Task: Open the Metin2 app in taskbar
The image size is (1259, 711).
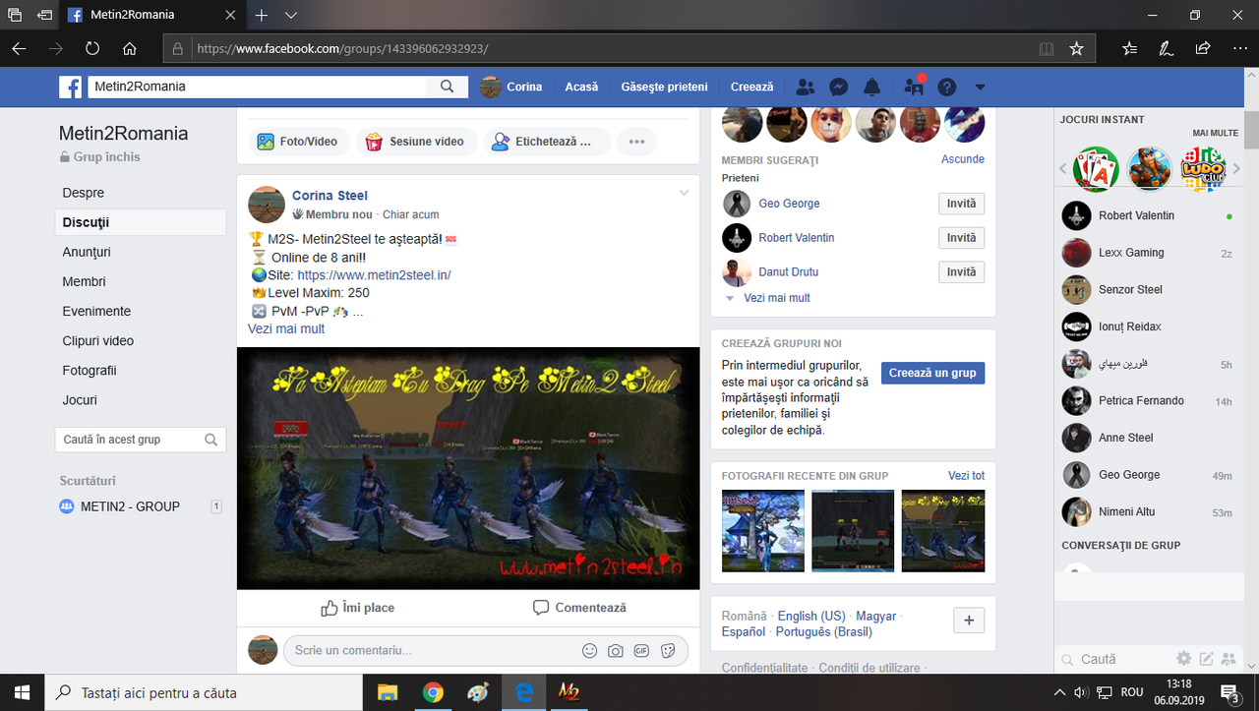Action: click(x=569, y=692)
